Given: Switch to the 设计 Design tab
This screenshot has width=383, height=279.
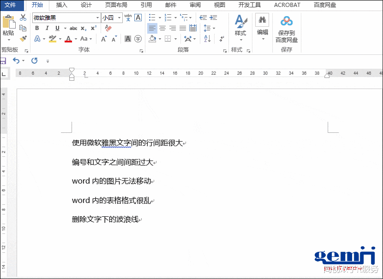Looking at the screenshot, I should point(86,5).
